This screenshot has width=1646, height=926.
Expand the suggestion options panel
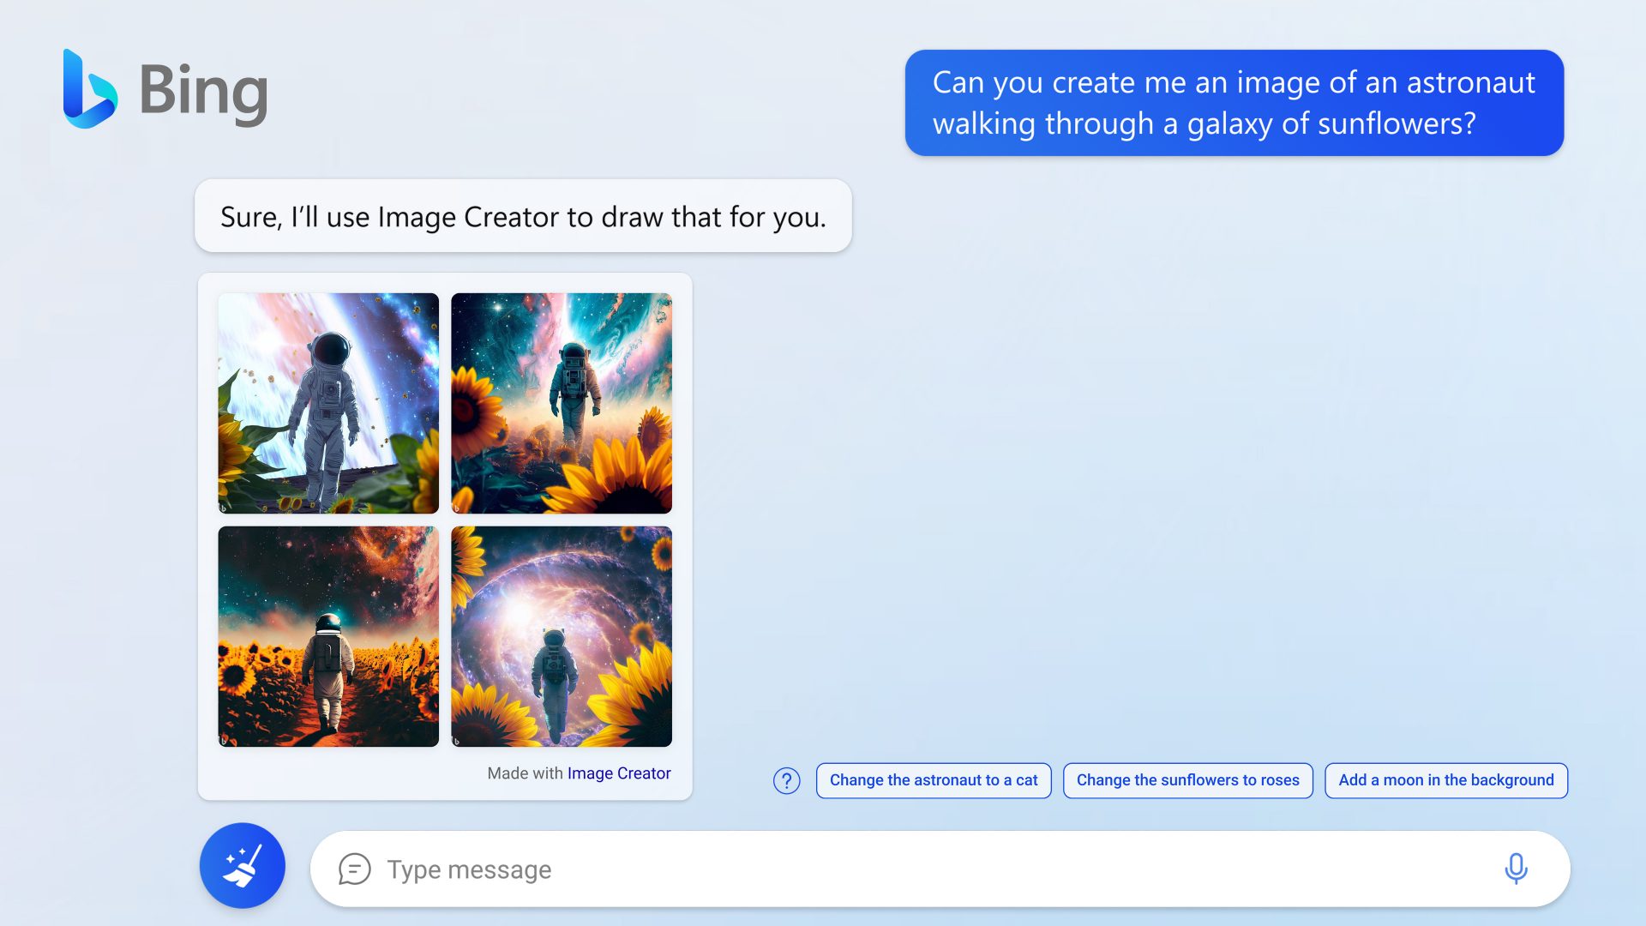pyautogui.click(x=788, y=780)
